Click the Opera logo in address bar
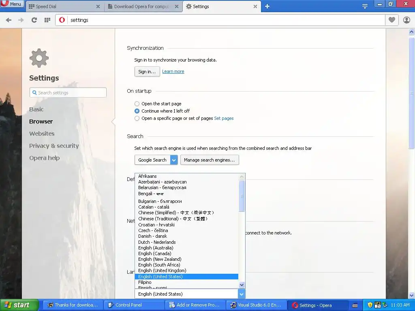Screen dimensions: 415x311 click(62, 20)
